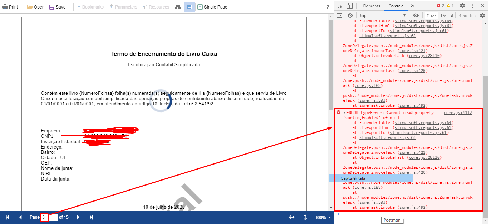Click the Save button
The width and height of the screenshot is (488, 224).
click(x=58, y=7)
